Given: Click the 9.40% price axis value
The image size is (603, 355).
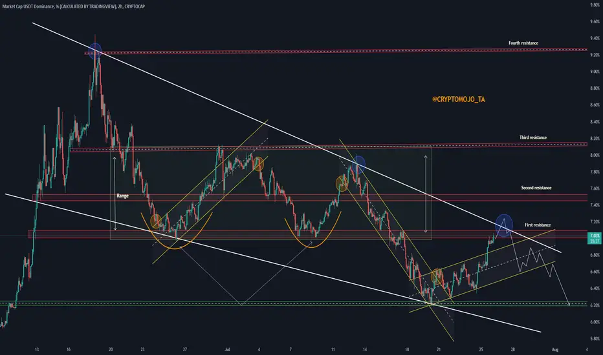Looking at the screenshot, I should pos(595,38).
